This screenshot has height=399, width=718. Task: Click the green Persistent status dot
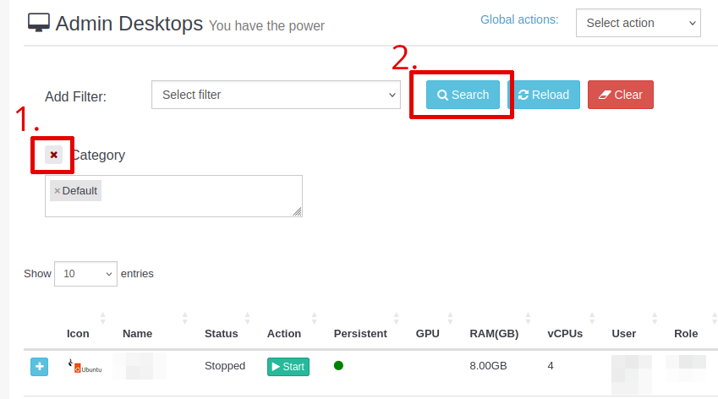pos(338,366)
